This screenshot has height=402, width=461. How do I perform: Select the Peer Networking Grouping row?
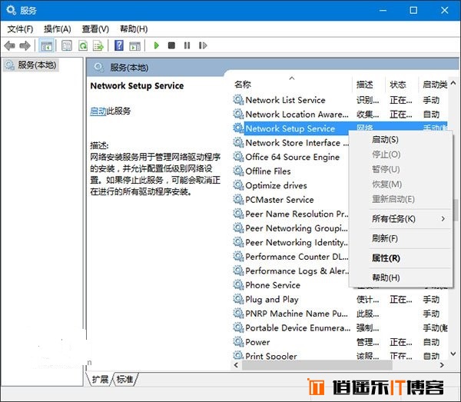pos(291,228)
